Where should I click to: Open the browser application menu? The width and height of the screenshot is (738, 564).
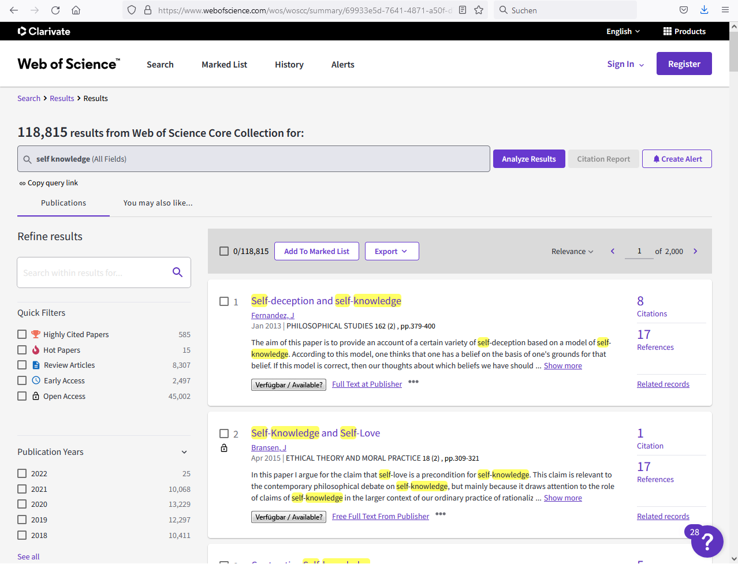tap(725, 10)
